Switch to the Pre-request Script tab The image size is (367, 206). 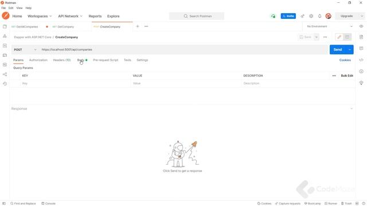106,60
